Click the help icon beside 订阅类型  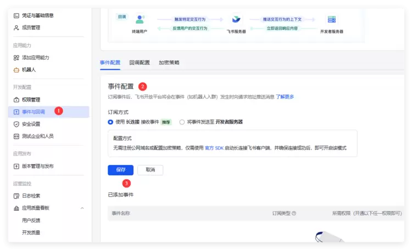point(294,213)
